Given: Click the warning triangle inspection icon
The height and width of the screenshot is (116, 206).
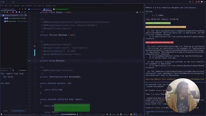Looking at the screenshot, I should (137, 12).
